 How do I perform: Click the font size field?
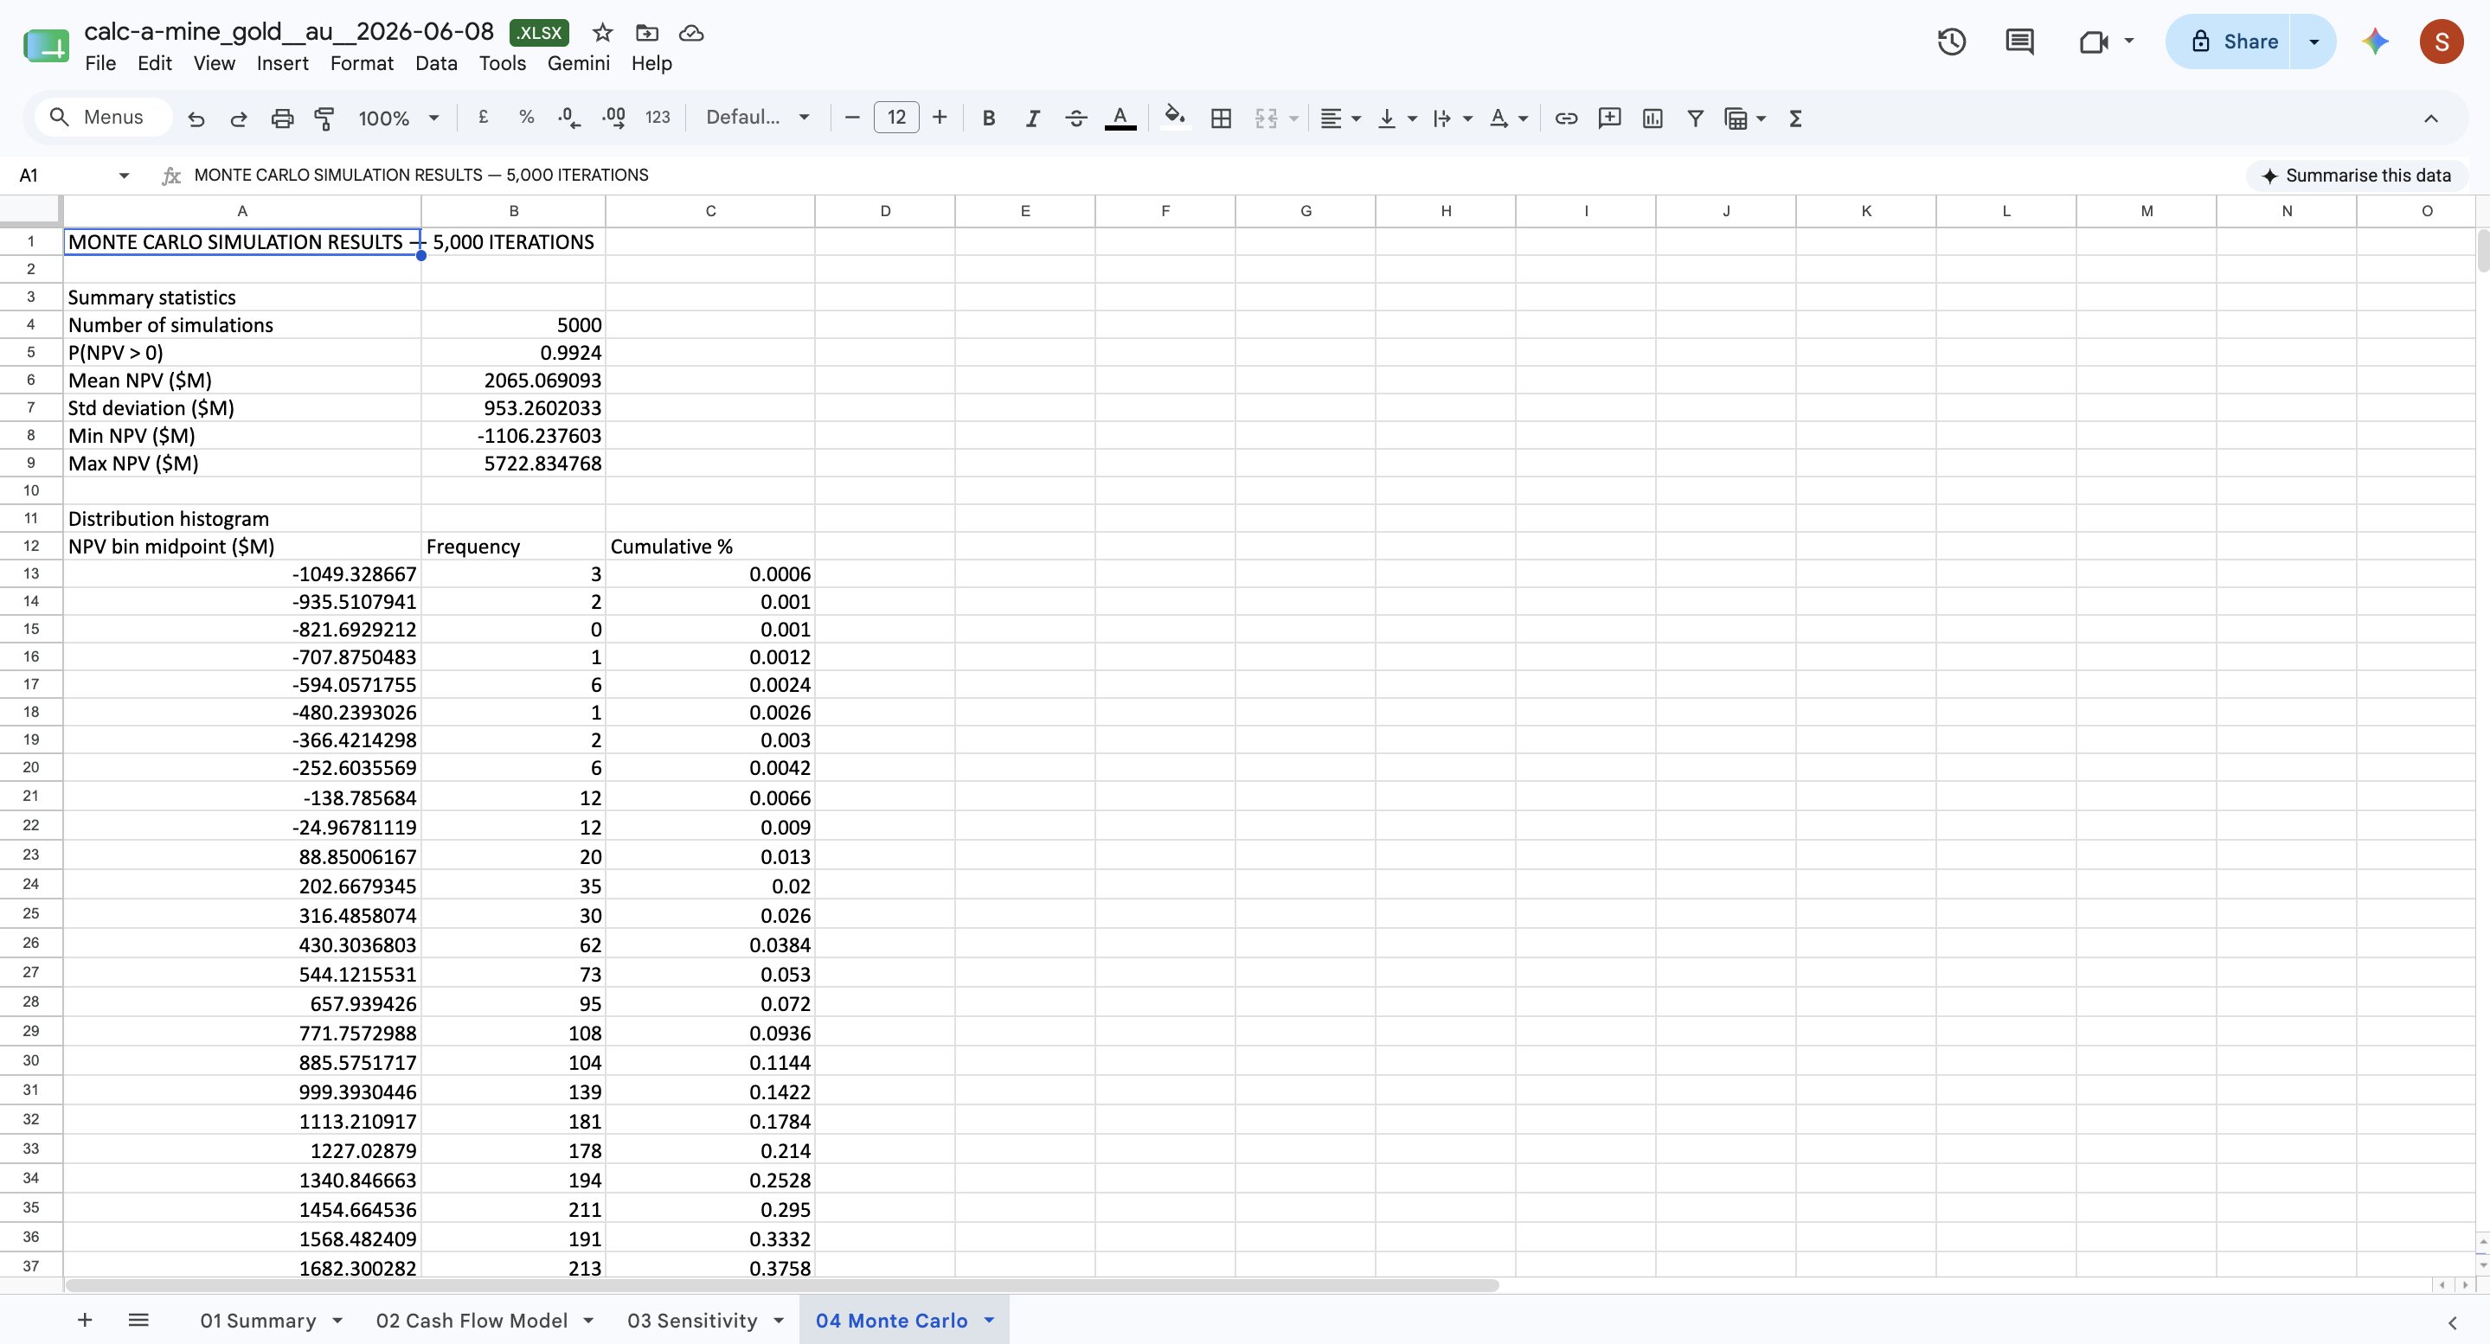pyautogui.click(x=896, y=118)
